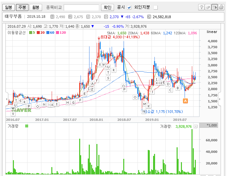Click the 대우부품 stock name

tap(13, 17)
